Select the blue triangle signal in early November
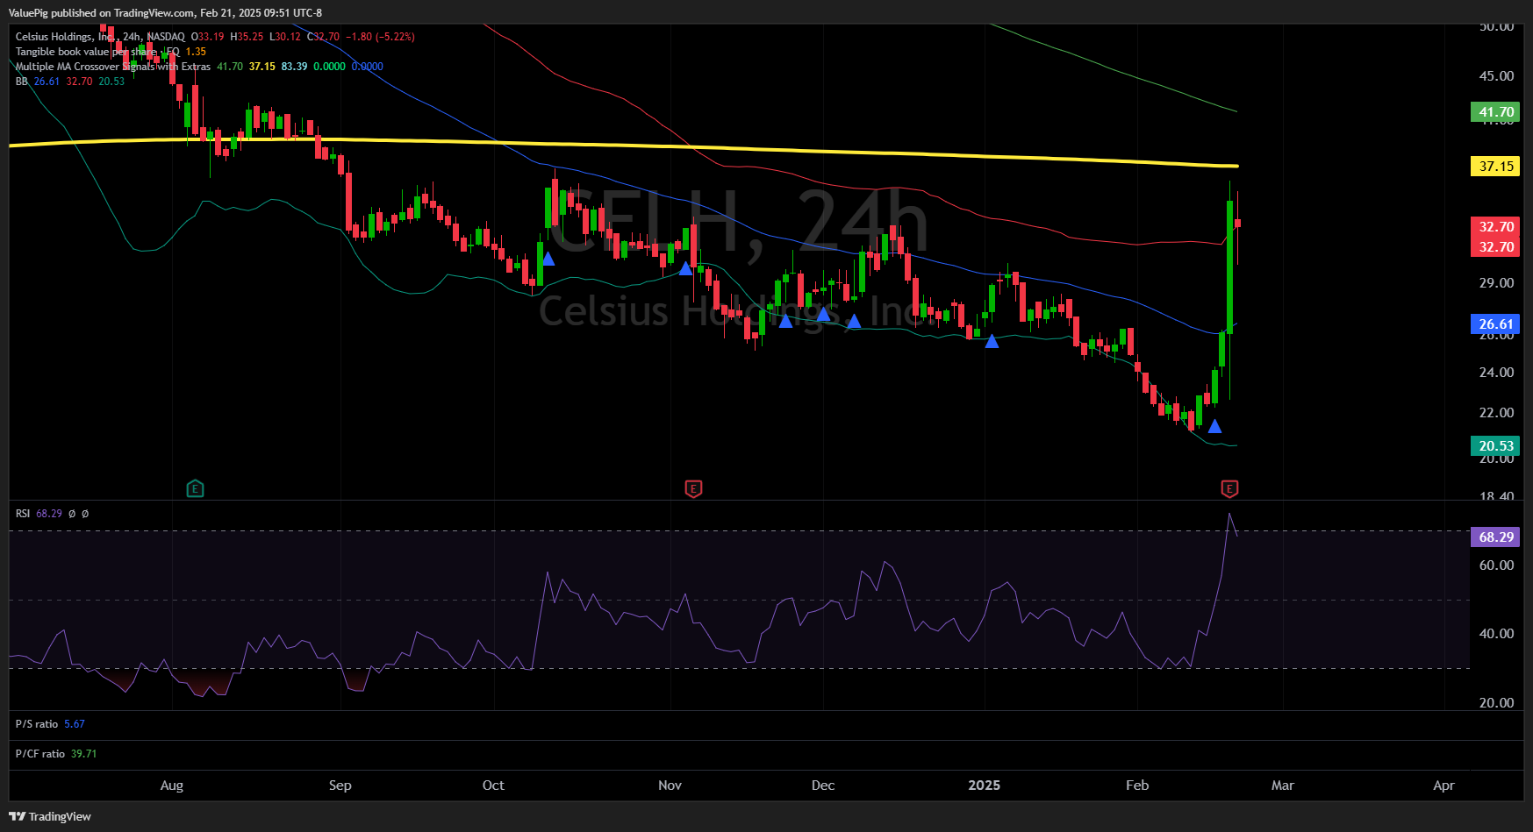The height and width of the screenshot is (832, 1533). (685, 268)
